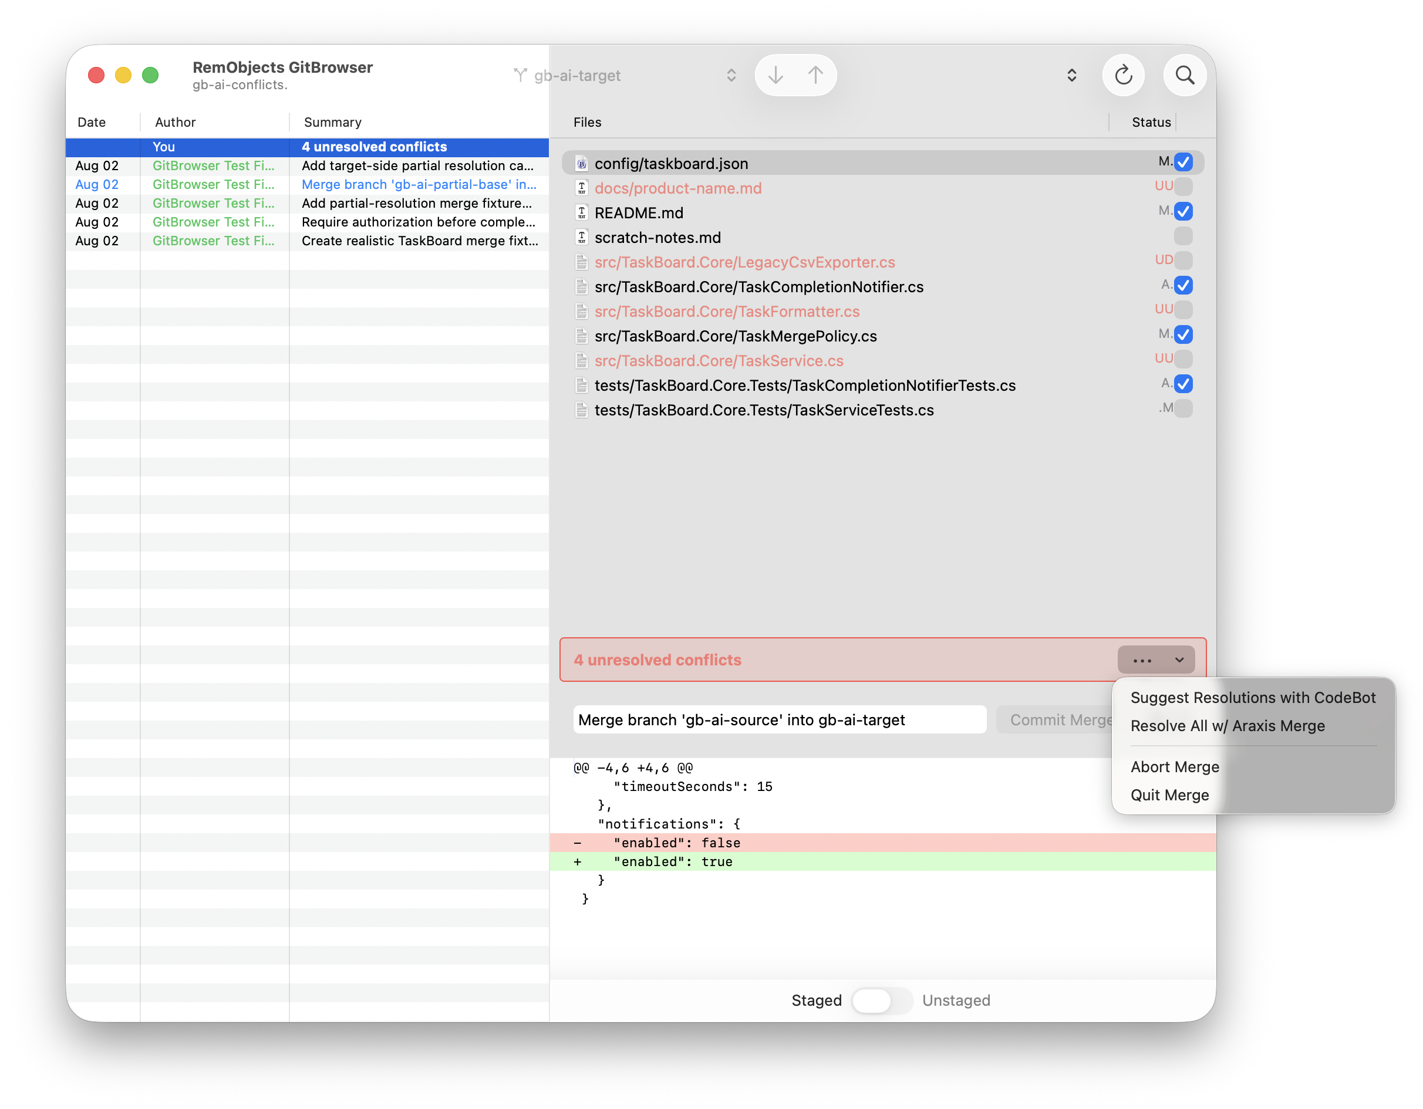This screenshot has width=1423, height=1109.
Task: Click the TaskFormatter.cs file icon
Action: 582,311
